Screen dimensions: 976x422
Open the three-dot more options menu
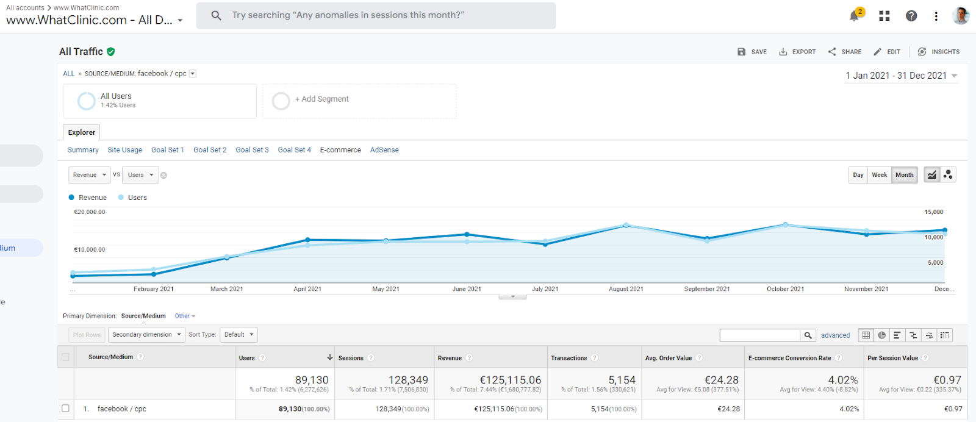click(936, 16)
